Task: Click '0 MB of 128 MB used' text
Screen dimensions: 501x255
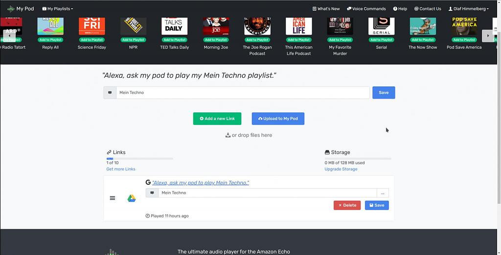Action: coord(345,163)
